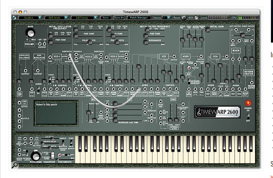This screenshot has height=178, width=273.
Task: Click the Ring Modulator output jack
Action: coord(38,70)
